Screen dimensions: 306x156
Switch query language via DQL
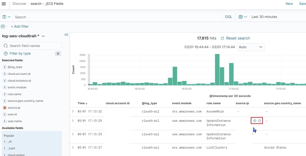229,17
